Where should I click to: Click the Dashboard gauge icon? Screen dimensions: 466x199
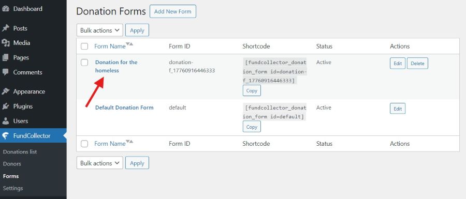tap(5, 9)
